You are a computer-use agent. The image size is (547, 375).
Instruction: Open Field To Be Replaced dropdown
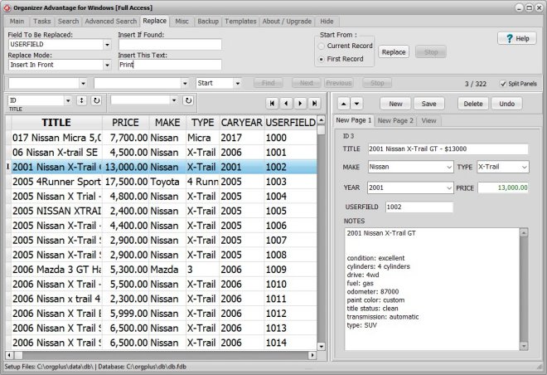click(x=107, y=45)
